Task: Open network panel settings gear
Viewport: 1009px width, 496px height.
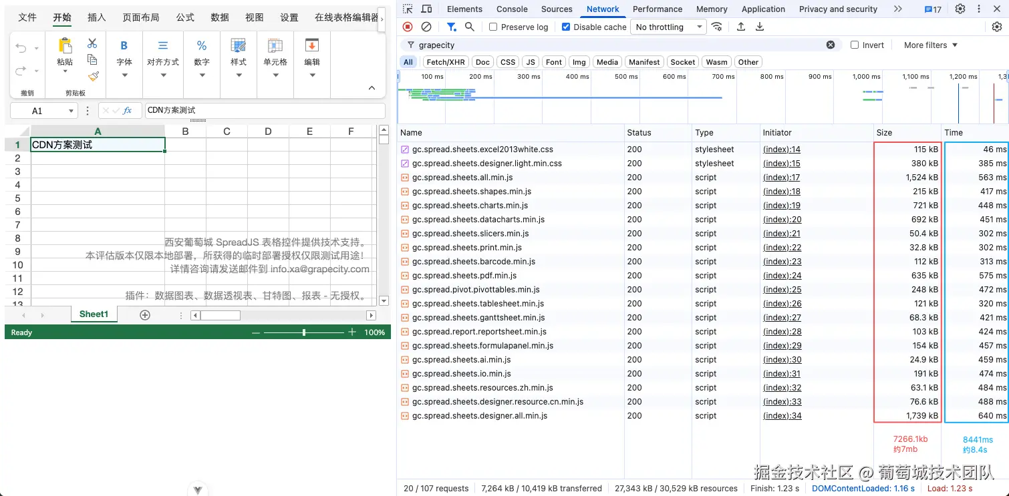Action: pyautogui.click(x=997, y=27)
